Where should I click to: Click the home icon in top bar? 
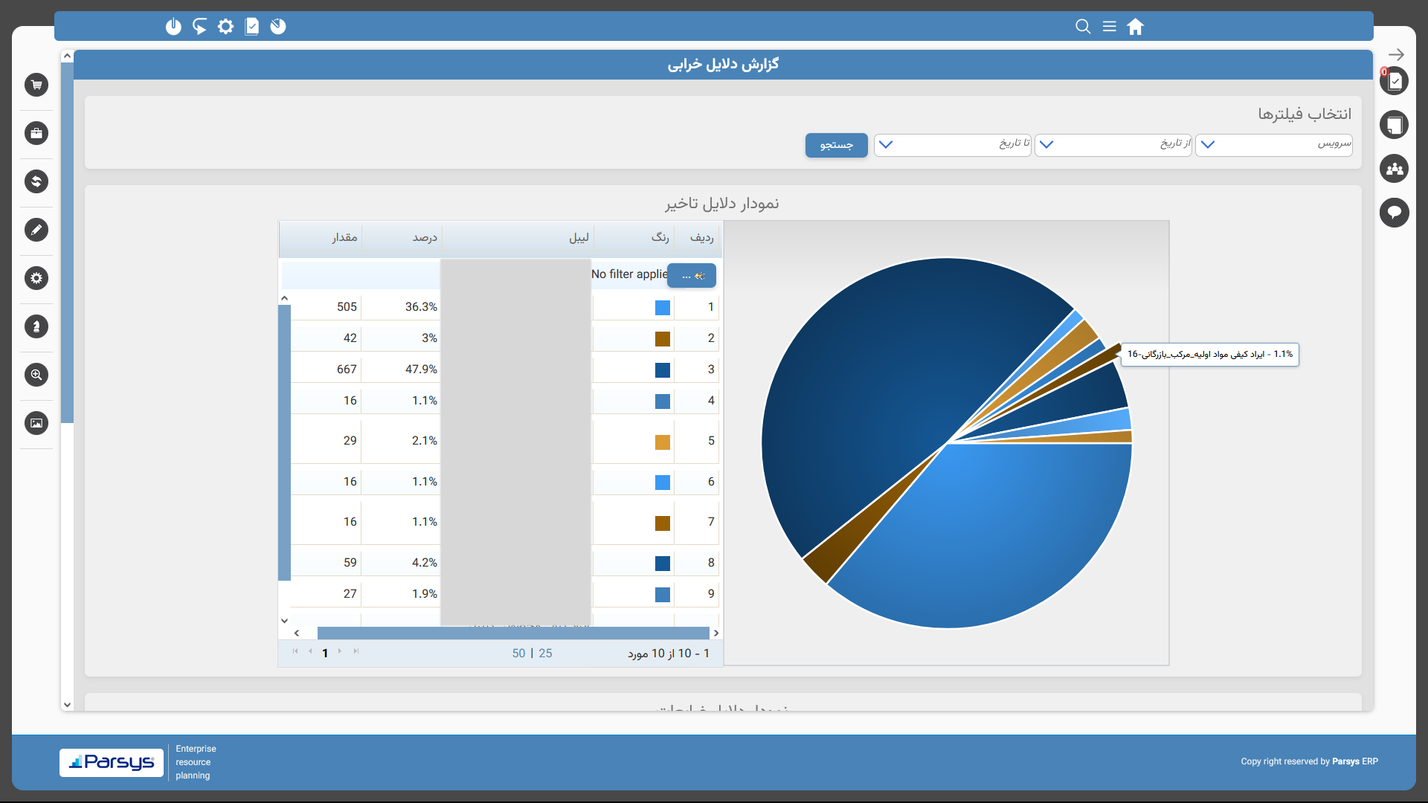[x=1135, y=27]
